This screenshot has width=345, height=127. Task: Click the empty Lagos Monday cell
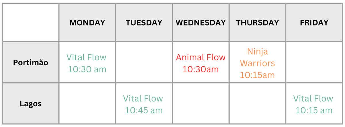click(x=87, y=103)
